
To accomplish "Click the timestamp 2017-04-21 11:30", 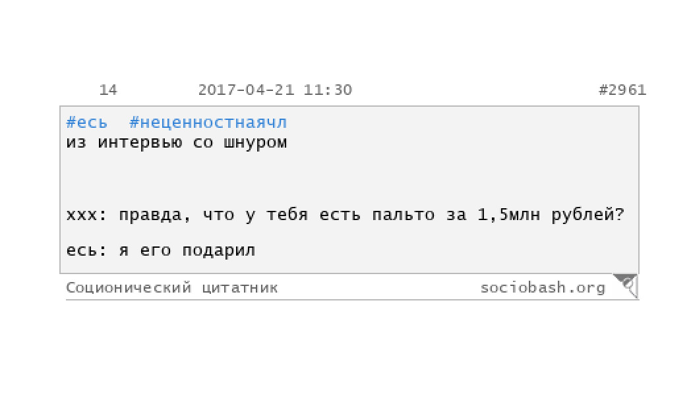I will [x=275, y=90].
